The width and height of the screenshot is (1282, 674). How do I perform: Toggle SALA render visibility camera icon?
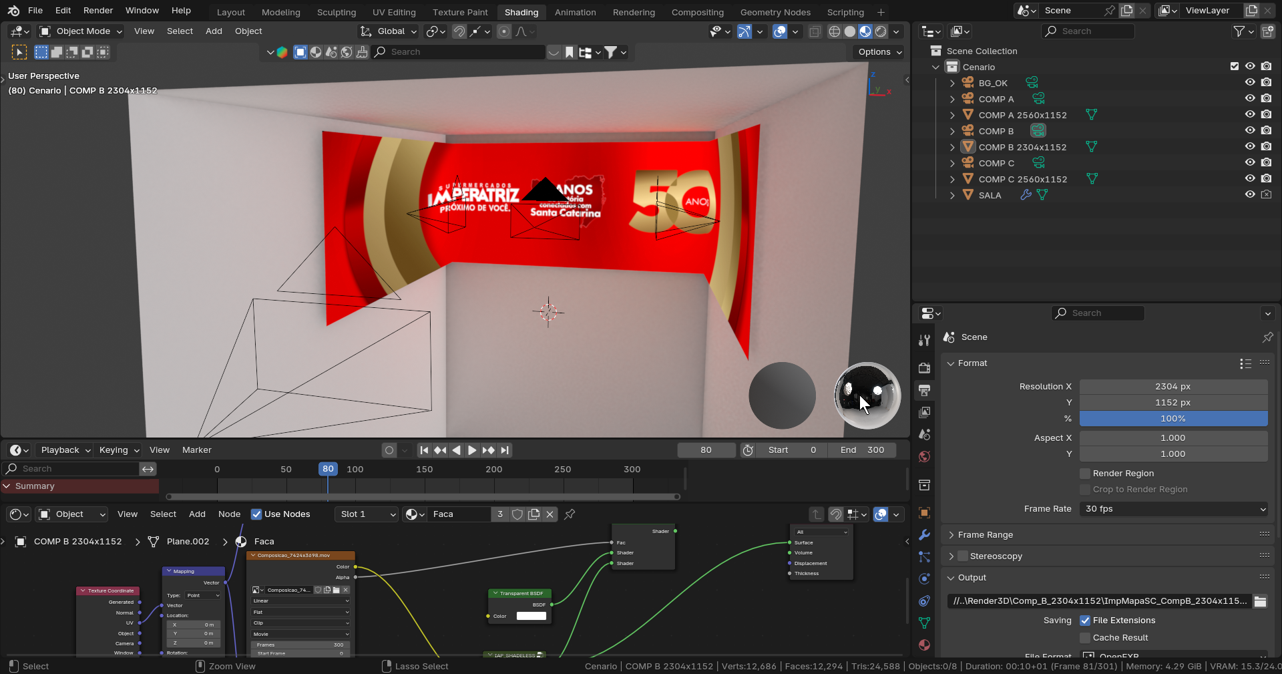pos(1266,195)
